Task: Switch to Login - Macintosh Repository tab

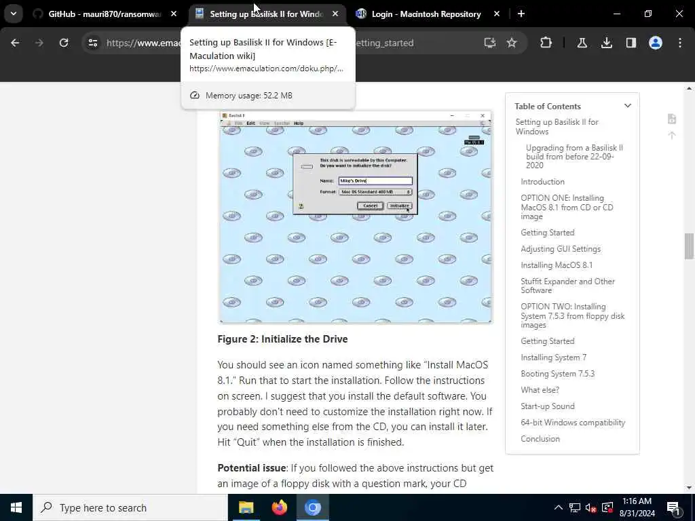Action: [x=426, y=14]
